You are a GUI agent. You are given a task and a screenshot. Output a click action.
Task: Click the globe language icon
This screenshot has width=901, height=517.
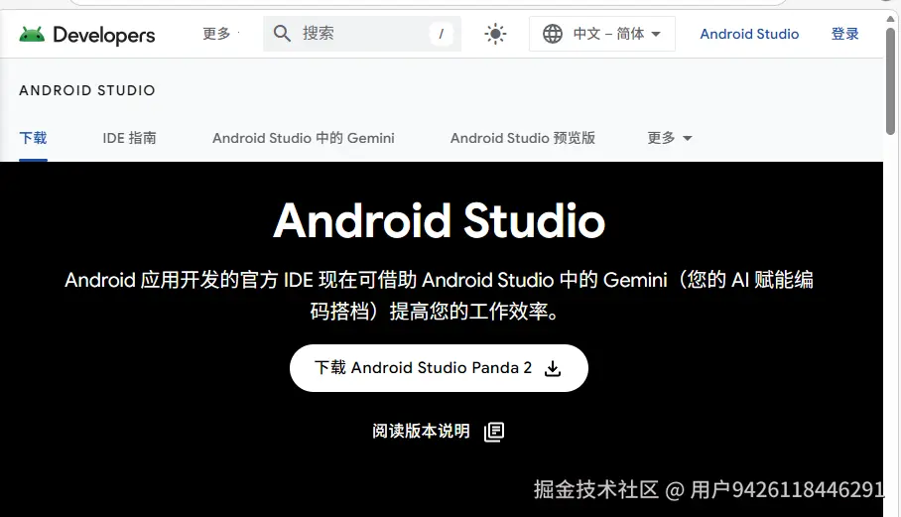(553, 34)
